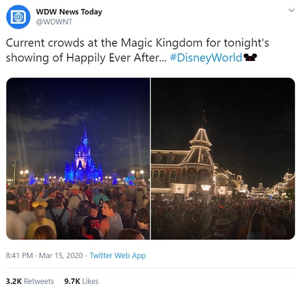299x288 pixels.
Task: View the 9.7K Likes list
Action: pyautogui.click(x=81, y=281)
